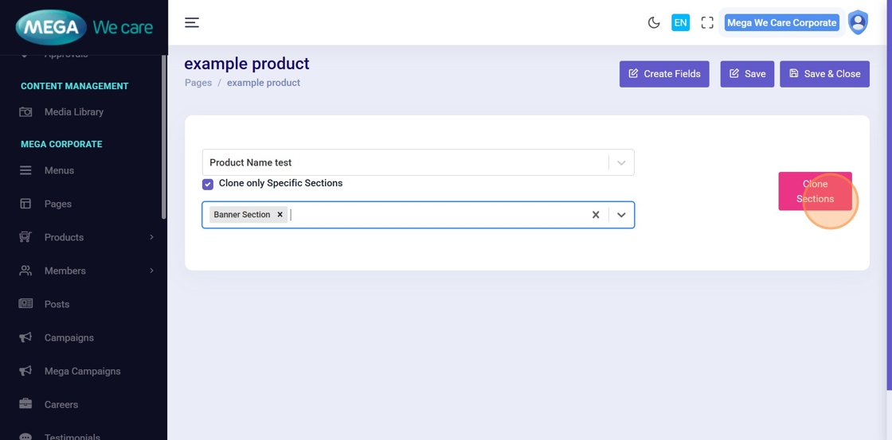Open Pages in the sidebar

click(x=57, y=204)
